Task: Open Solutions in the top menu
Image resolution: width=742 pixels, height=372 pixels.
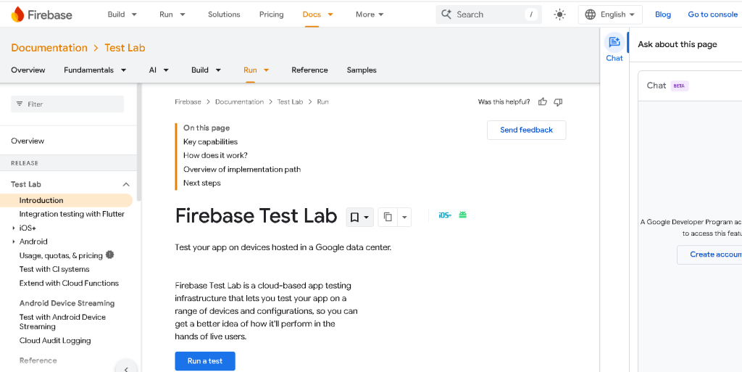Action: (x=224, y=15)
